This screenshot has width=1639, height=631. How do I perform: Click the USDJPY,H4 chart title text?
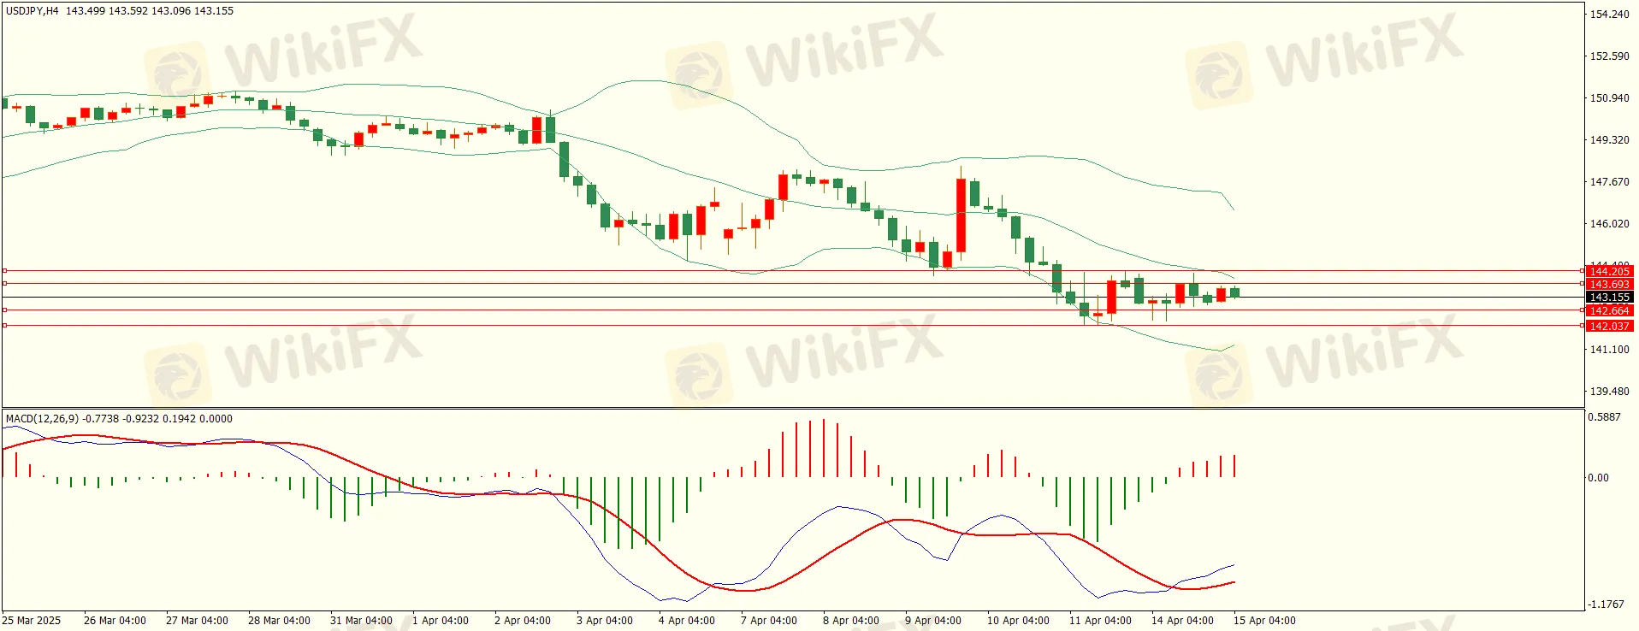pos(33,11)
